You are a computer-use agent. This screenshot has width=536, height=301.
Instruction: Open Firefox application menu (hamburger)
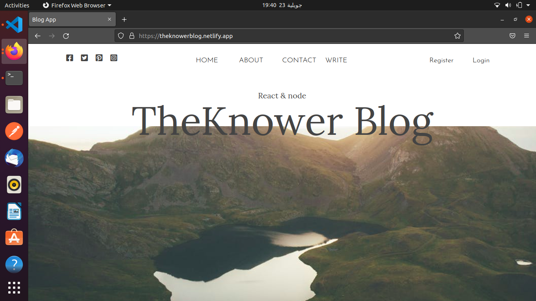pos(527,36)
